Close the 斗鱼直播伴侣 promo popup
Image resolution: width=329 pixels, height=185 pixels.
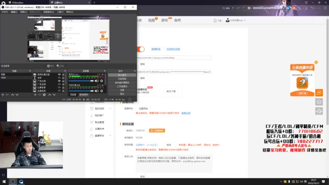(x=316, y=62)
